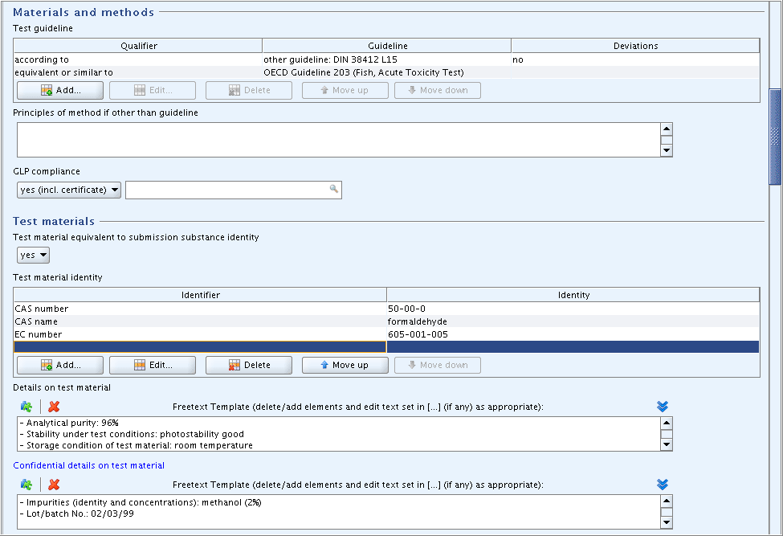Select Qualifier column header
The height and width of the screenshot is (536, 783).
pyautogui.click(x=138, y=46)
